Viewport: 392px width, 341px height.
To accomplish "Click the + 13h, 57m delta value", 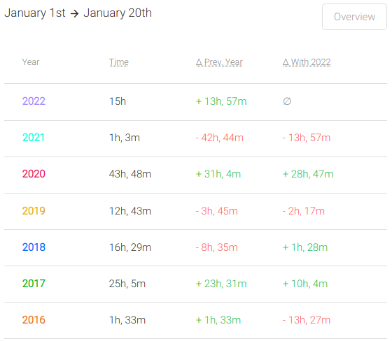I will point(221,101).
